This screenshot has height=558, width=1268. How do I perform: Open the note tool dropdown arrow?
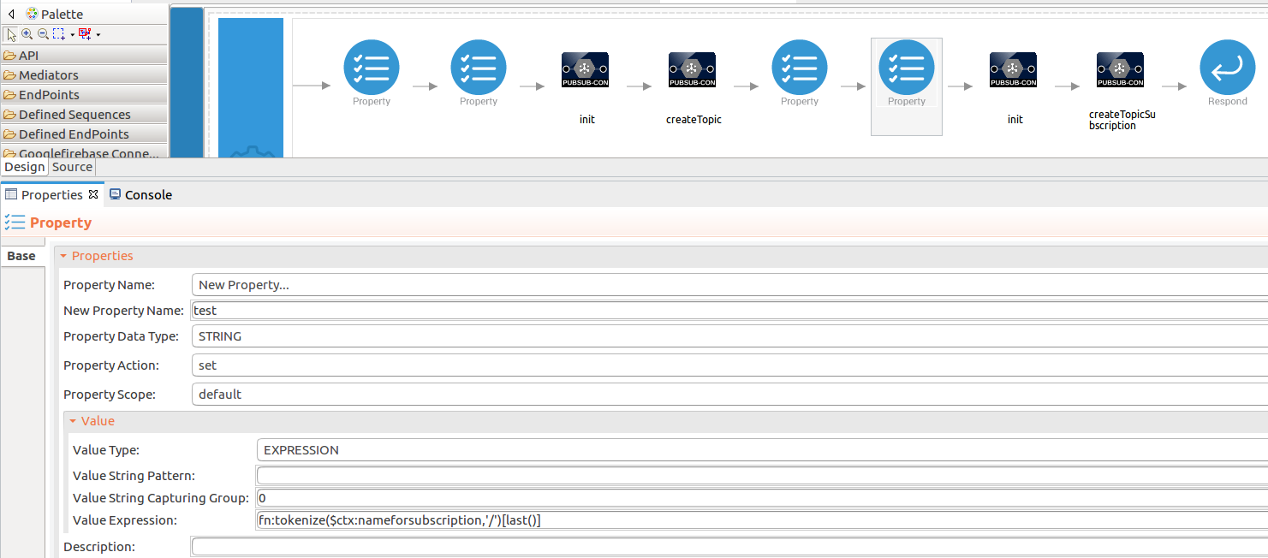click(98, 35)
